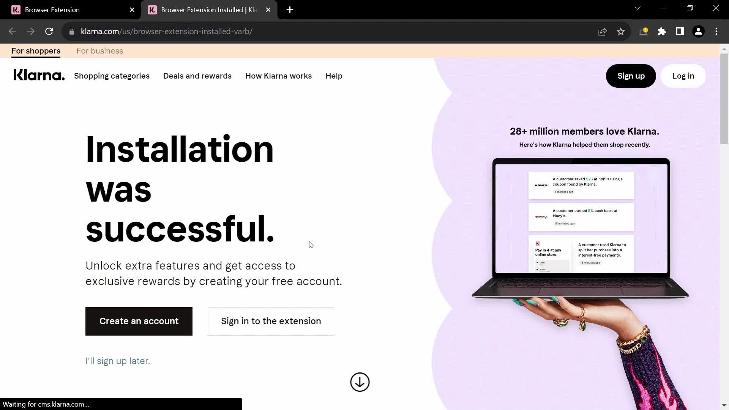Expand the Shopping categories dropdown
This screenshot has width=729, height=410.
(x=112, y=76)
